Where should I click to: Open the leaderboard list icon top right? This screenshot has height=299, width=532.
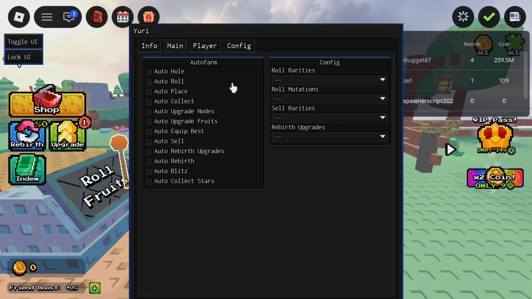(515, 17)
